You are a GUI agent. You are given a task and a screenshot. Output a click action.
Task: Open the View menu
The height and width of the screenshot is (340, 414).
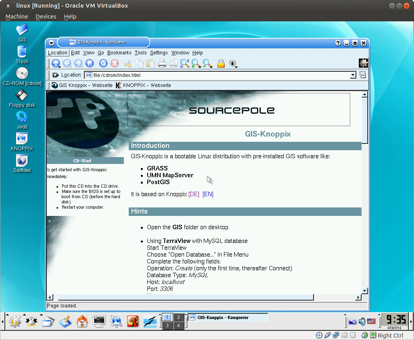pos(89,53)
